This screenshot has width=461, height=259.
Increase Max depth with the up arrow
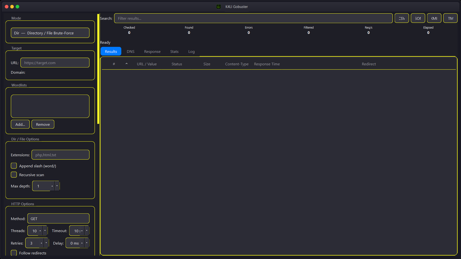[52, 186]
